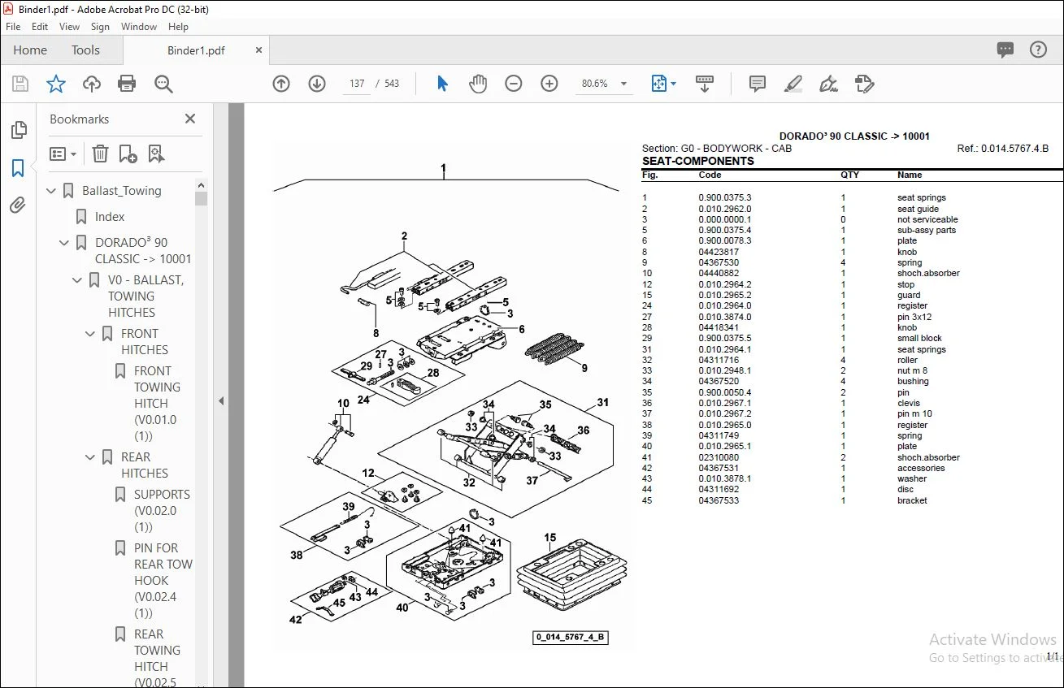
Task: Click the page number input field
Action: click(x=356, y=84)
